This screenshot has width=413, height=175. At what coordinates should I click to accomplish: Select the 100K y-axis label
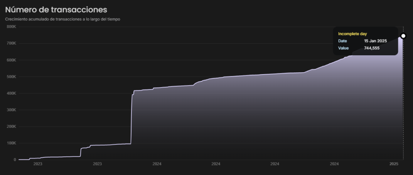(11, 143)
